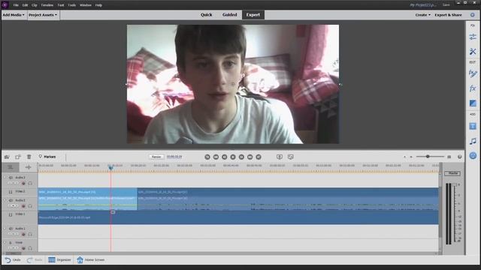Click the blue playhead marker on ruler

pyautogui.click(x=110, y=167)
